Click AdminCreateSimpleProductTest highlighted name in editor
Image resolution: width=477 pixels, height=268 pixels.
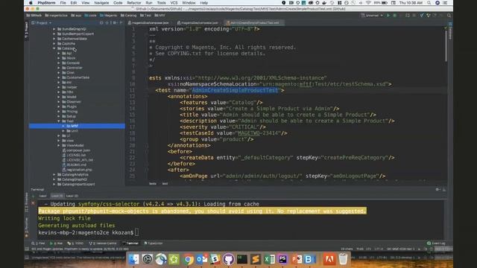point(235,90)
